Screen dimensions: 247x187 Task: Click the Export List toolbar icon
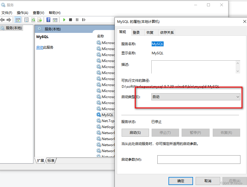[40, 20]
